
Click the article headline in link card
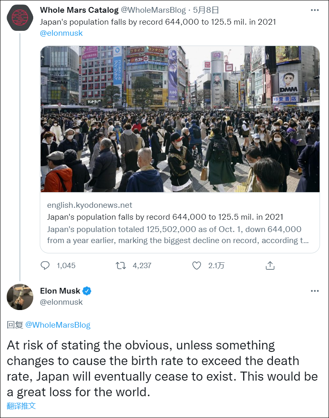pos(165,217)
